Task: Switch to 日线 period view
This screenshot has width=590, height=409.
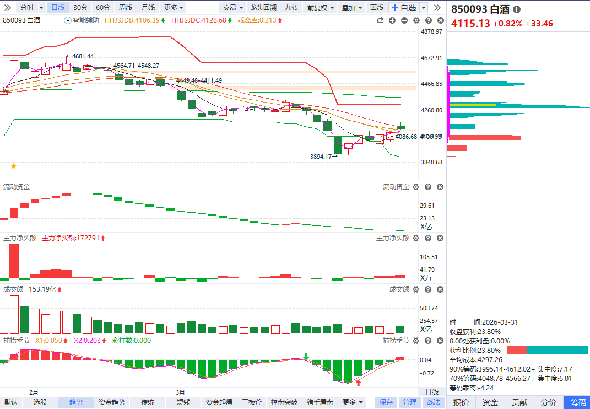Action: (x=57, y=8)
